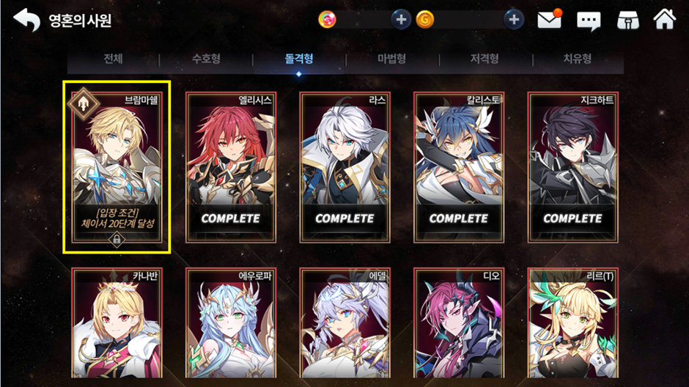Switch to the 마법형 tab

392,59
